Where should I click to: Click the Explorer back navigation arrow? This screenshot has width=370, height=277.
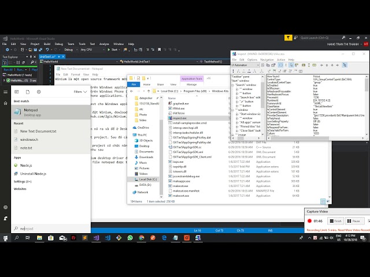pyautogui.click(x=132, y=91)
